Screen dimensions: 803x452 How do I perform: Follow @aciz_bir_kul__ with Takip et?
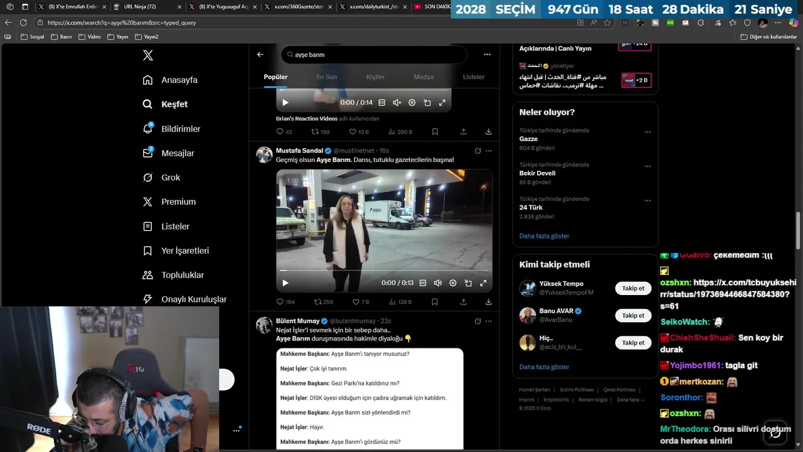tap(633, 343)
